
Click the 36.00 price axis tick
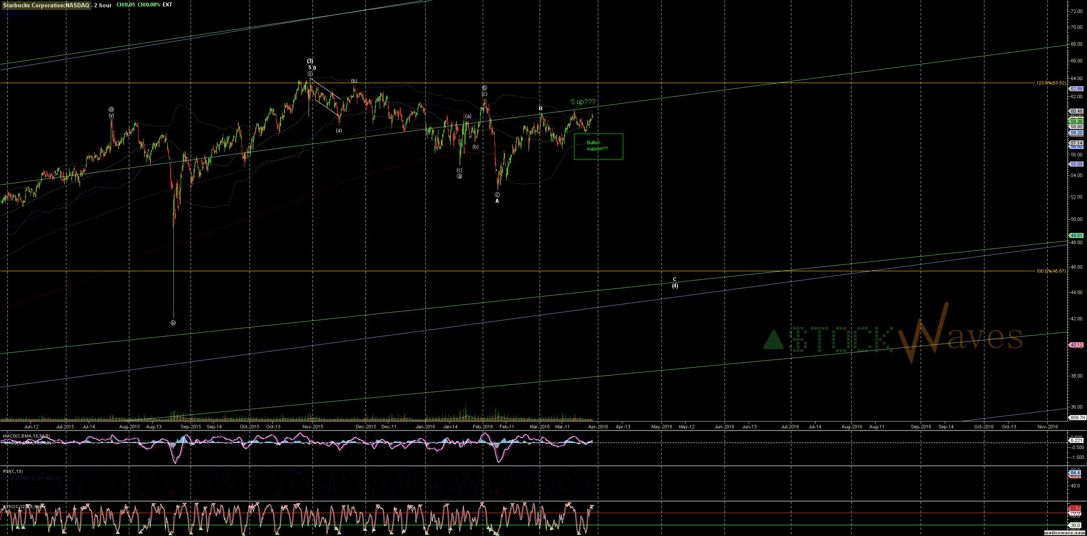1076,407
